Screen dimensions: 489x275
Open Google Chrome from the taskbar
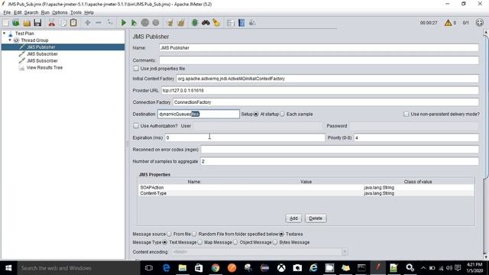point(215,268)
